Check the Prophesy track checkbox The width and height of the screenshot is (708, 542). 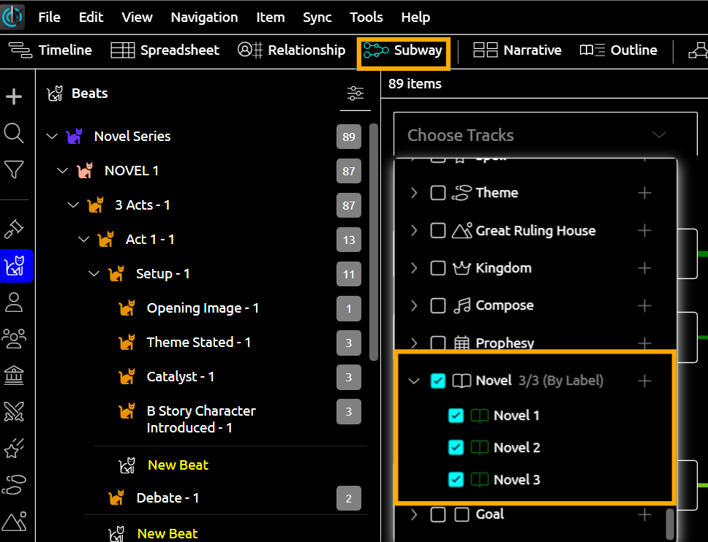437,343
